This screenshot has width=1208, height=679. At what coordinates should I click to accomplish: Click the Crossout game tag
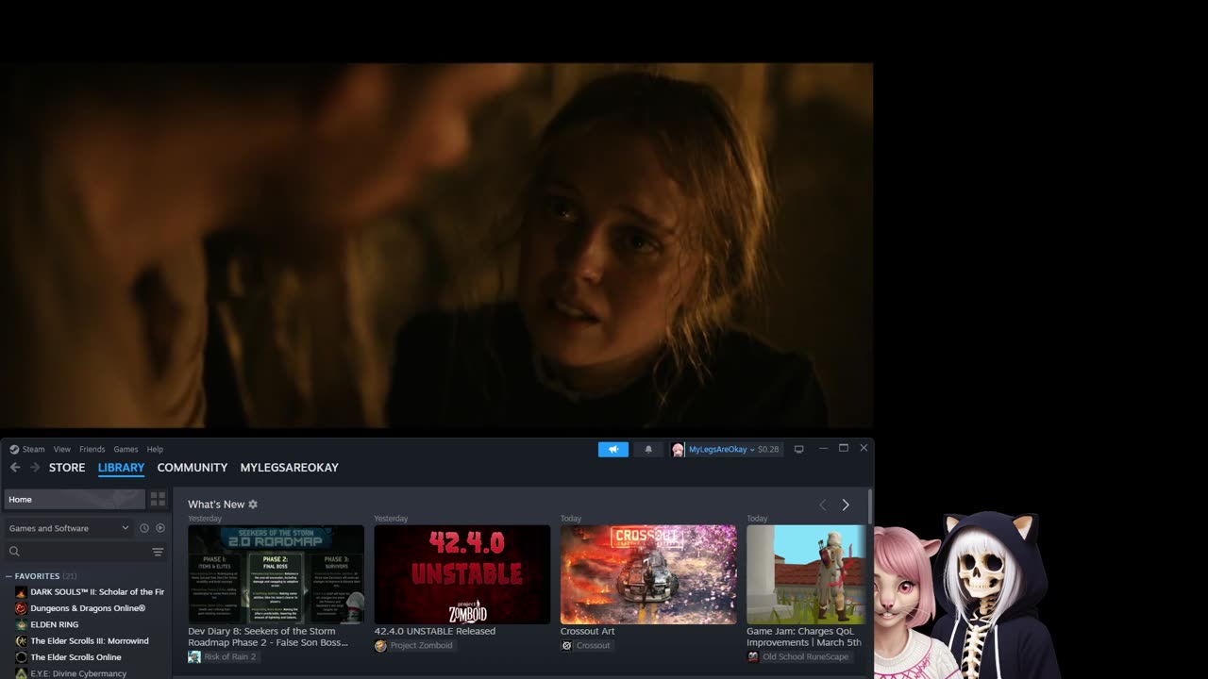click(585, 645)
